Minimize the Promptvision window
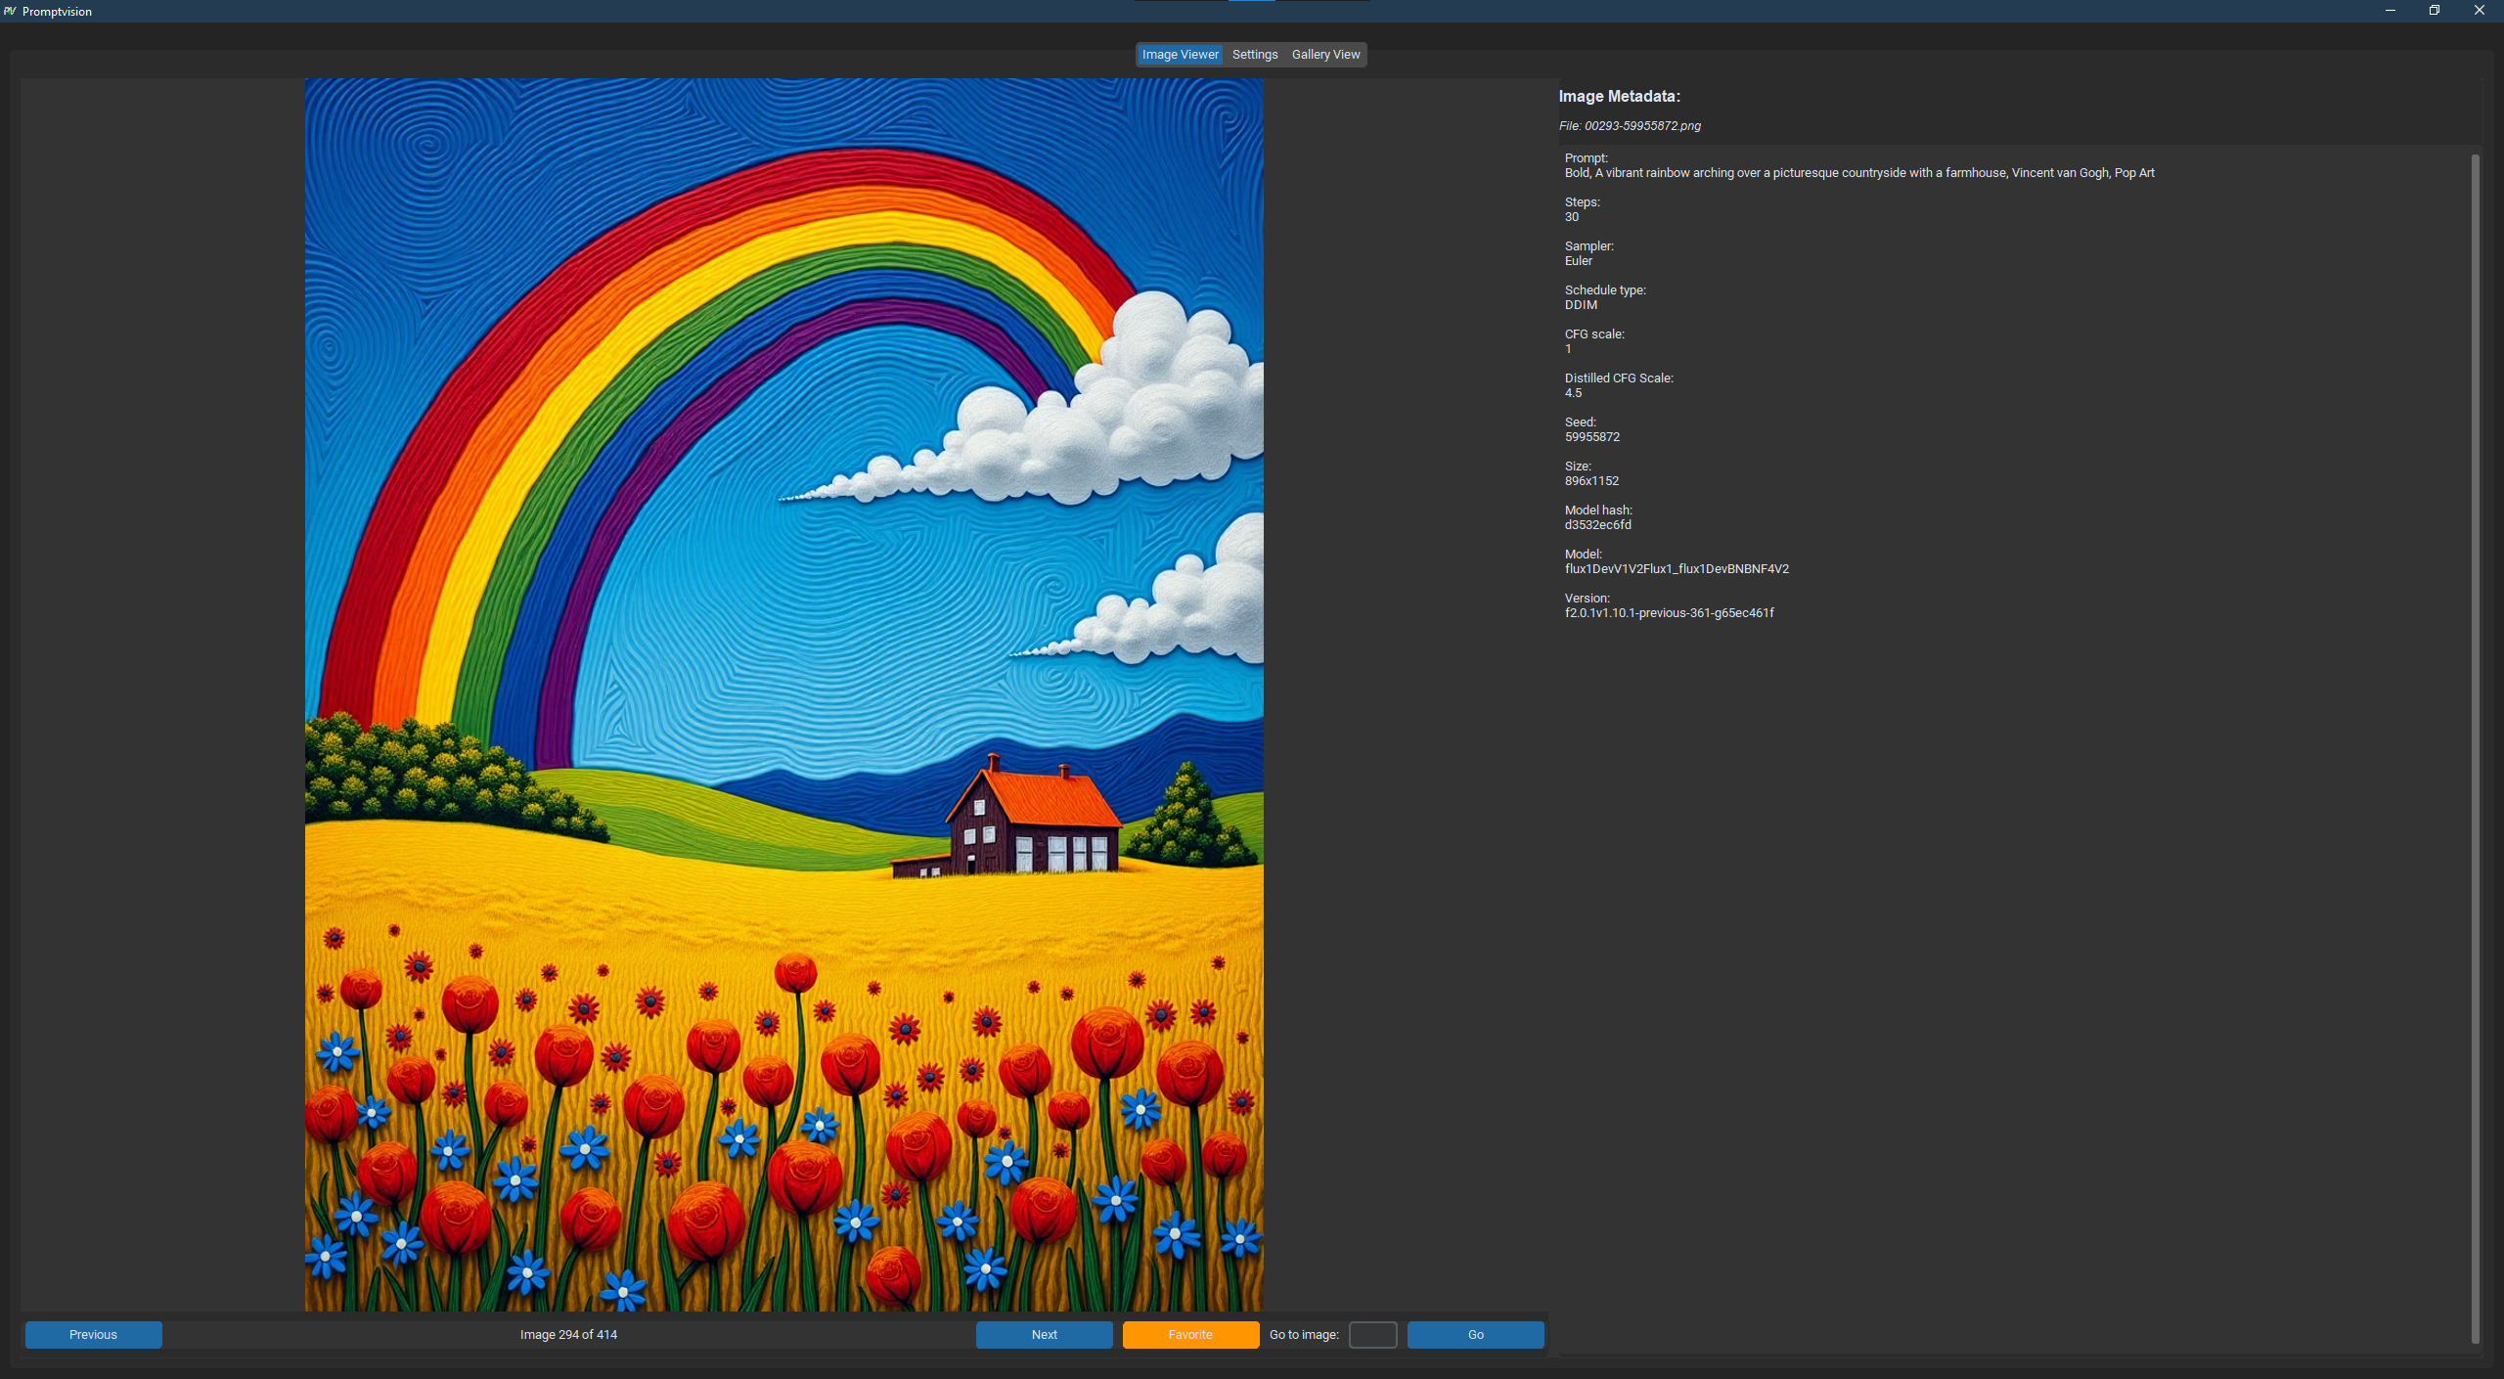This screenshot has width=2504, height=1379. point(2390,11)
